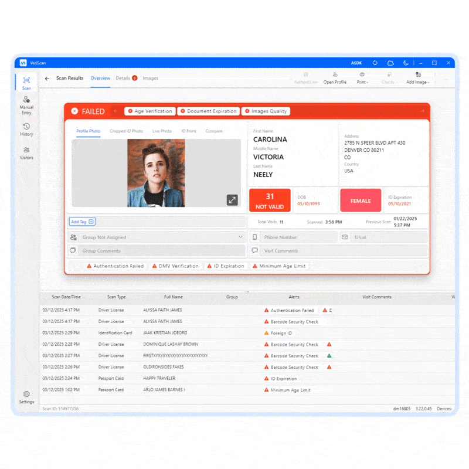Select the OLDIRONSIDES FAKES row
Image resolution: width=469 pixels, height=469 pixels.
click(247, 367)
